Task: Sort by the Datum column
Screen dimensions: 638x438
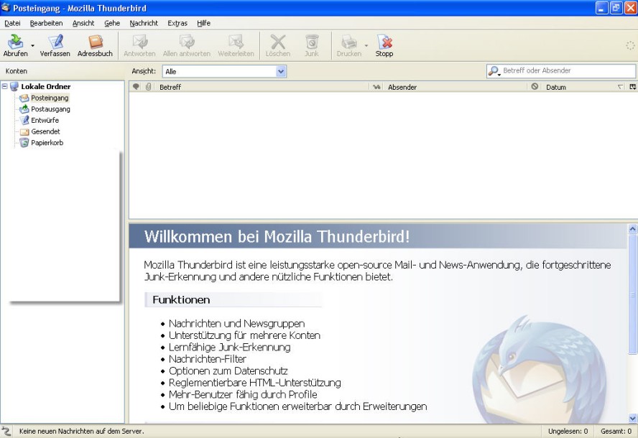Action: point(584,87)
